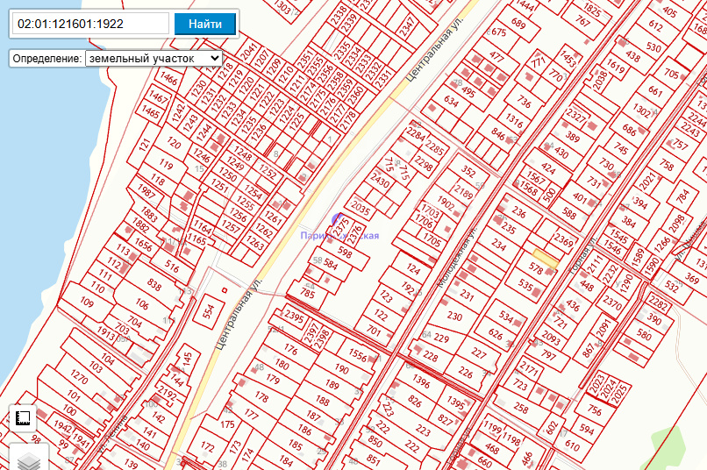Select land parcel 598
707x470 pixels.
click(x=345, y=253)
